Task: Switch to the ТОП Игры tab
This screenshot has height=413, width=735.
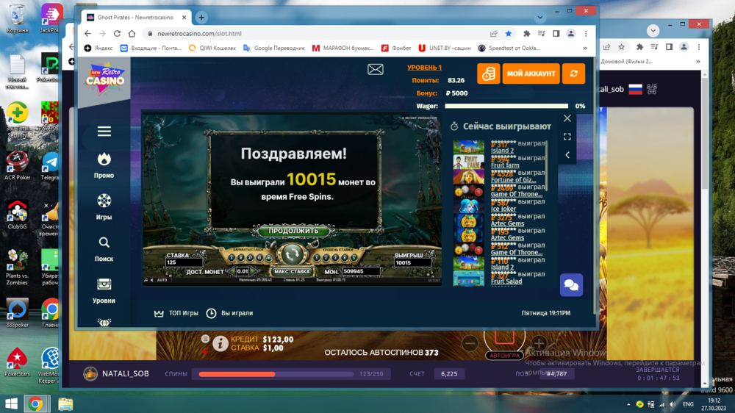Action: point(176,313)
